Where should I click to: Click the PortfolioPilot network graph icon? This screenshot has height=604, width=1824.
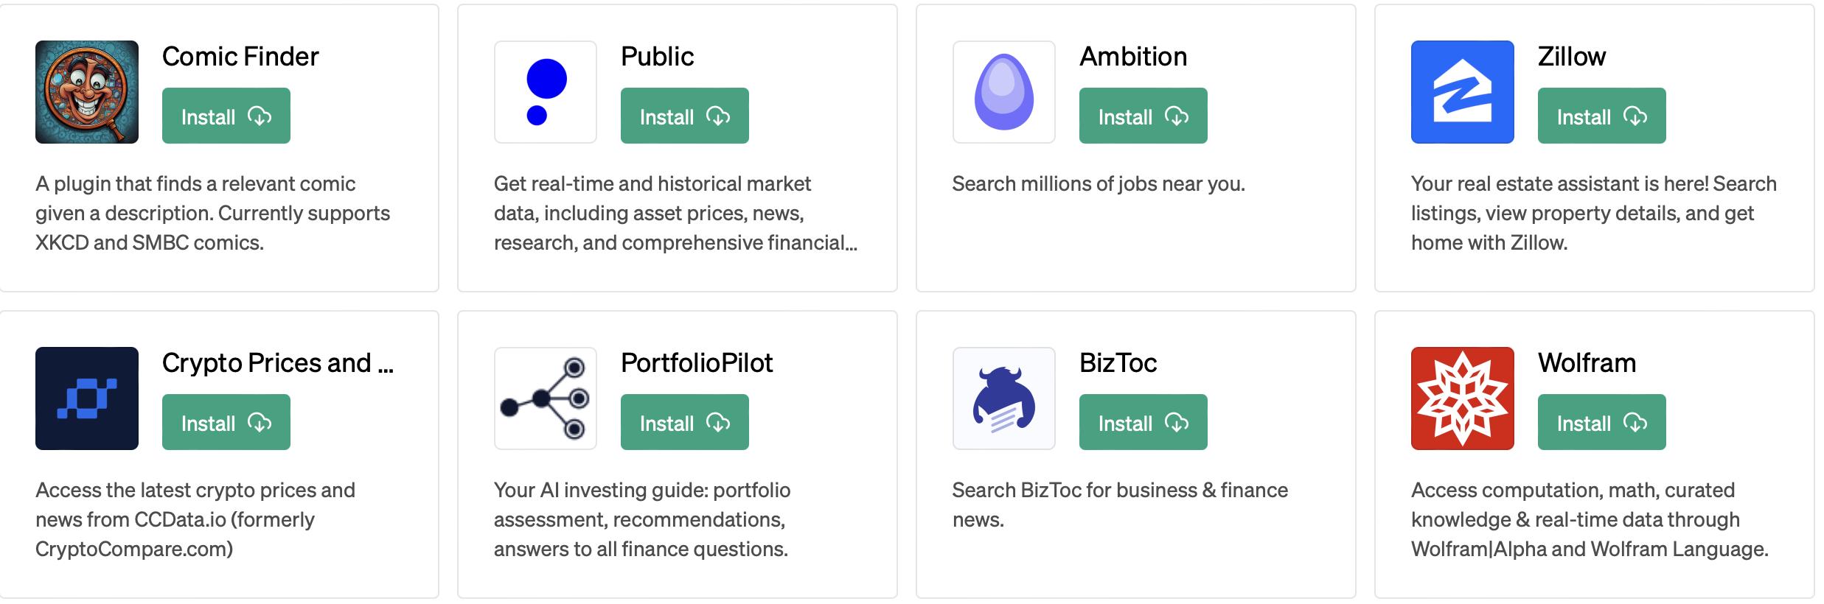[546, 398]
